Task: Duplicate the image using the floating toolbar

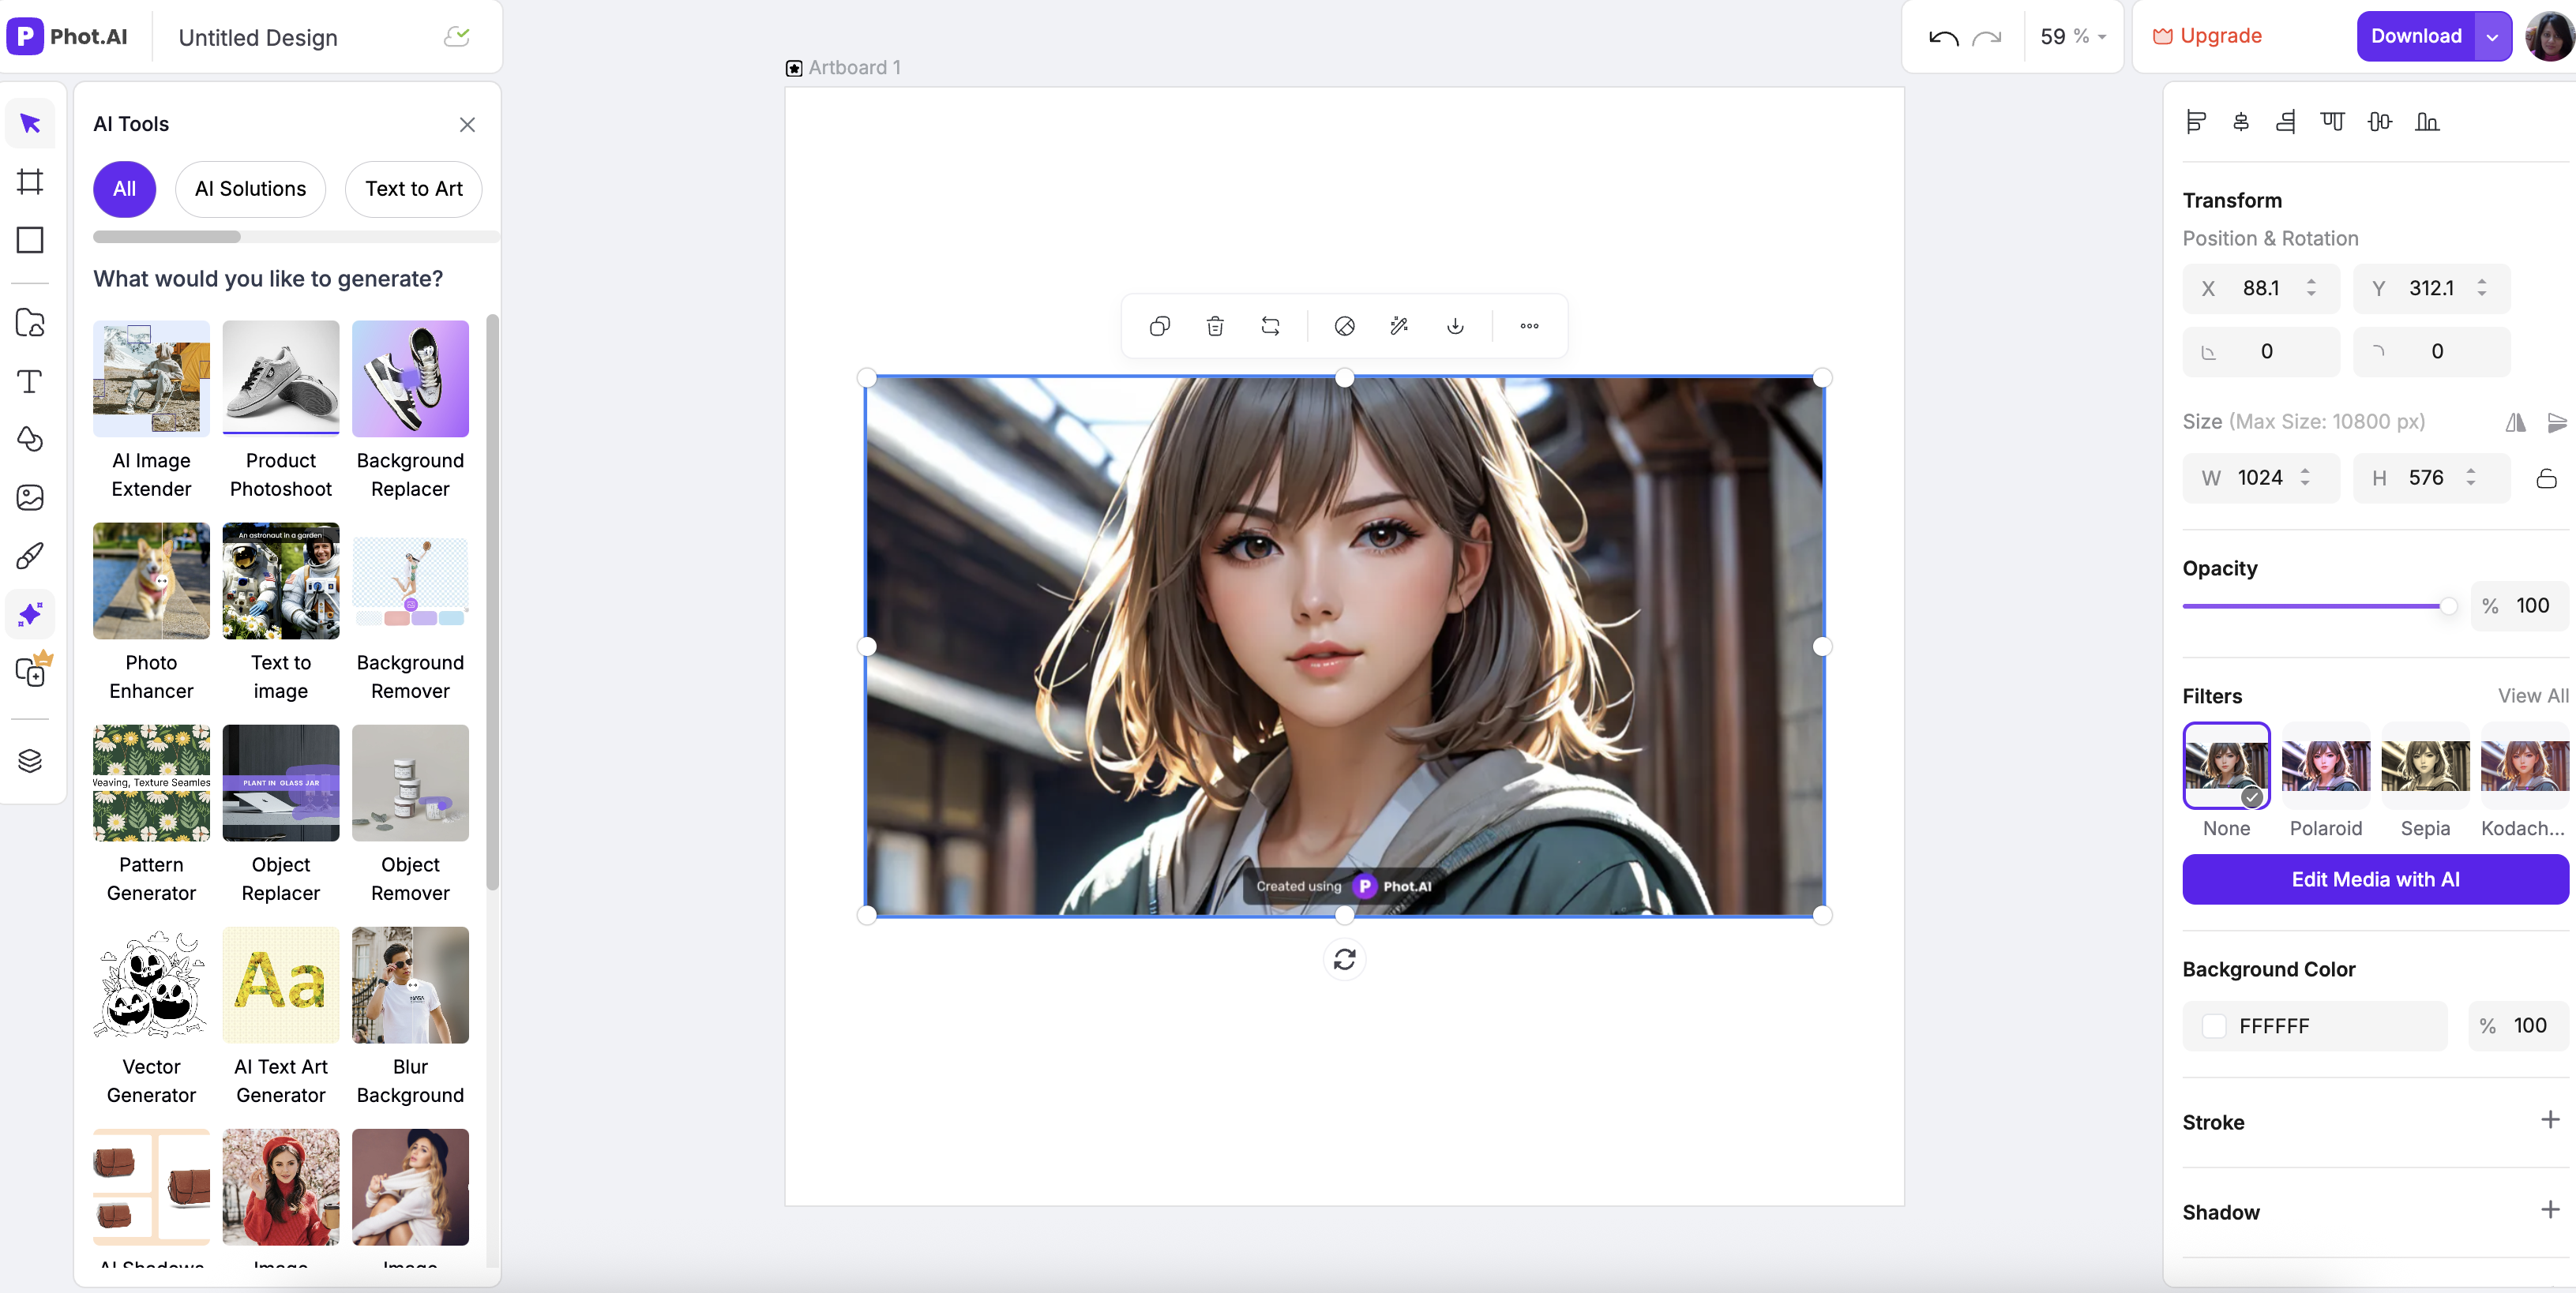Action: [1160, 326]
